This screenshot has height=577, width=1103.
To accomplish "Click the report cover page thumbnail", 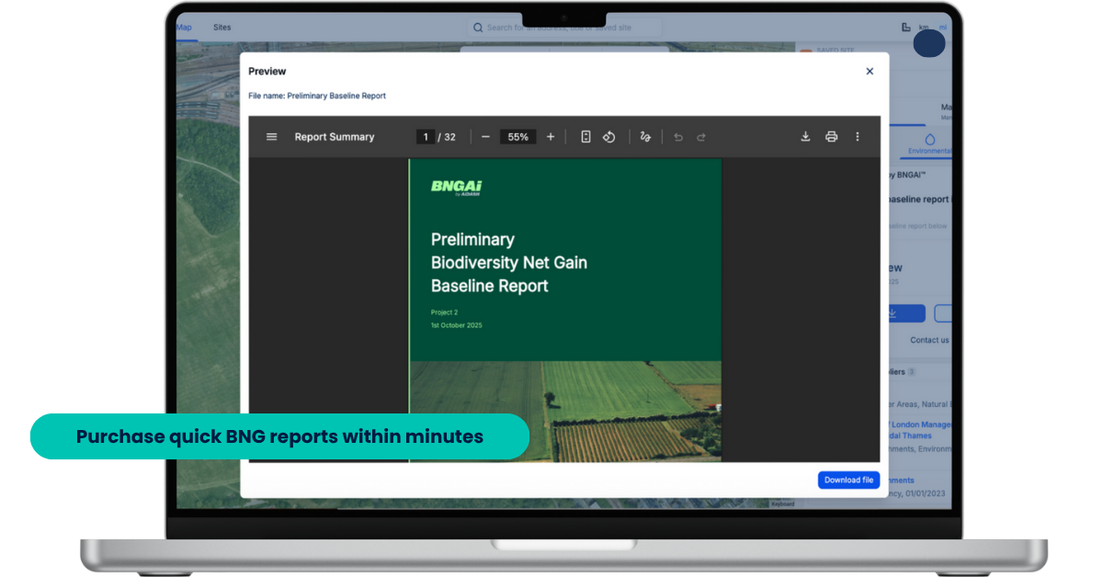I will (564, 310).
